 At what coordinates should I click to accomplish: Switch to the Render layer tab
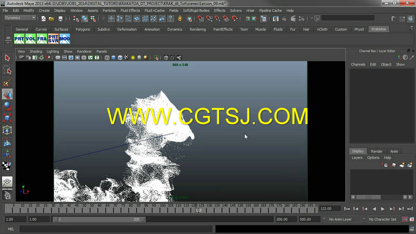[376, 151]
